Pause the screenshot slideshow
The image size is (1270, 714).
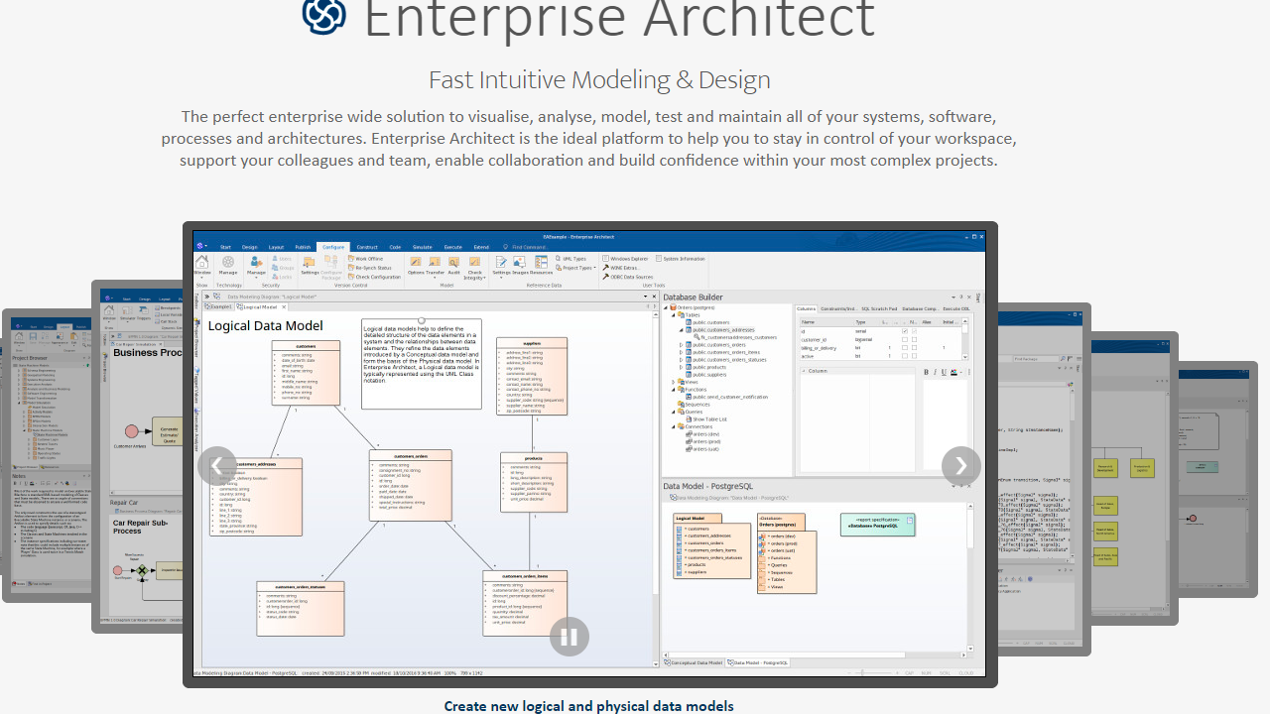[569, 636]
